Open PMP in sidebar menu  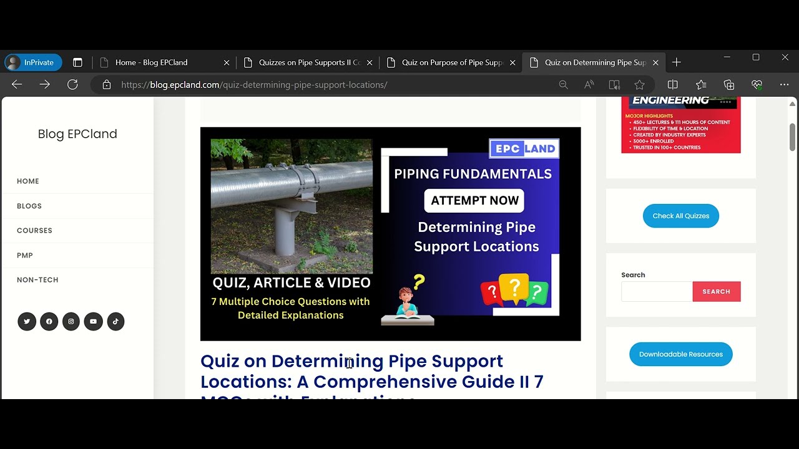coord(25,256)
